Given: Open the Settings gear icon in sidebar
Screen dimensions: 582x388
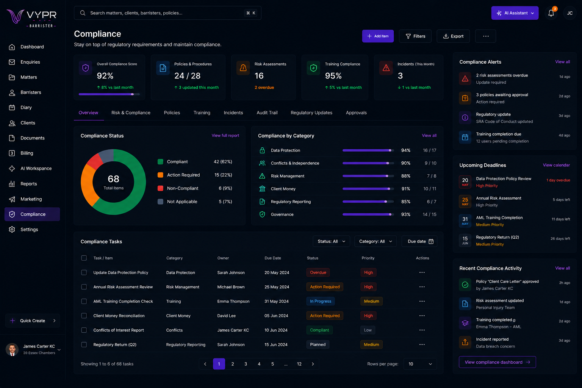Looking at the screenshot, I should [x=12, y=229].
